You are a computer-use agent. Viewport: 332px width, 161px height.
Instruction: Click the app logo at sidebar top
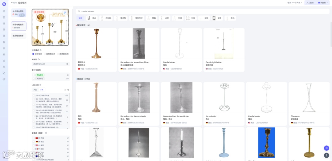click(4, 4)
